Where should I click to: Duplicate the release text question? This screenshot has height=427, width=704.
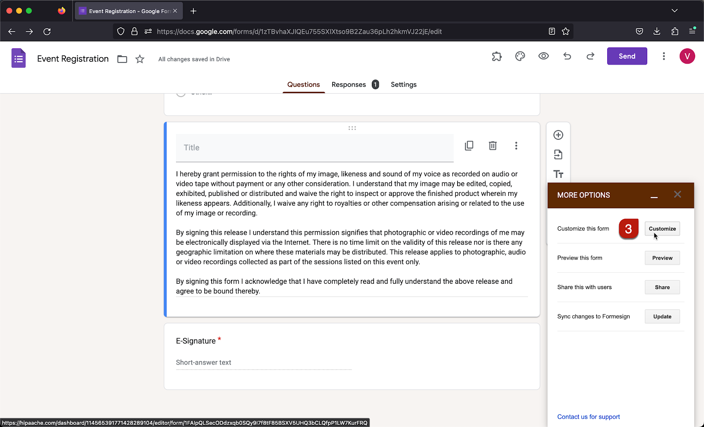(x=469, y=145)
